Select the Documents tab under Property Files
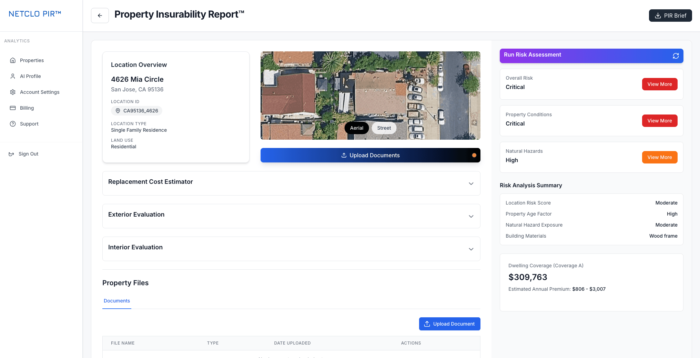700x358 pixels. pyautogui.click(x=116, y=301)
